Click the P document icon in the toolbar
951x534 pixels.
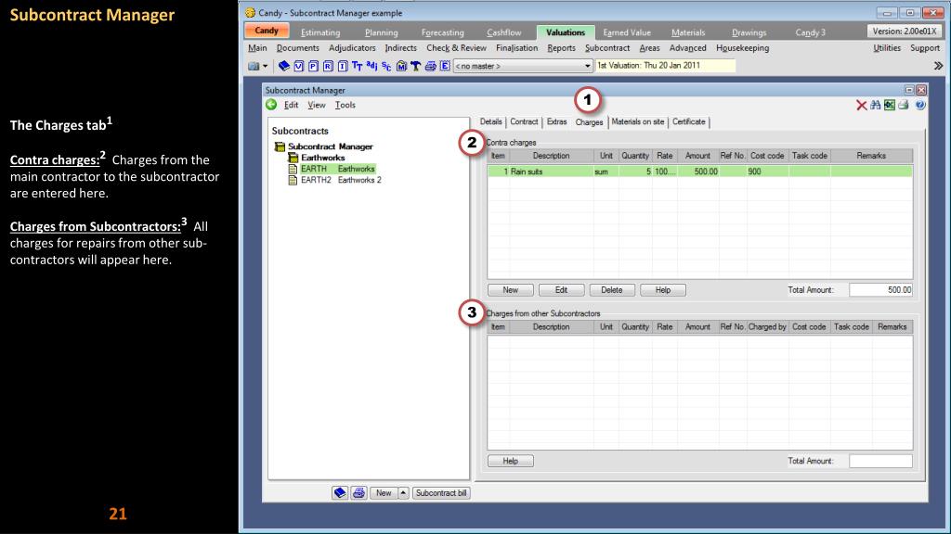[x=314, y=66]
